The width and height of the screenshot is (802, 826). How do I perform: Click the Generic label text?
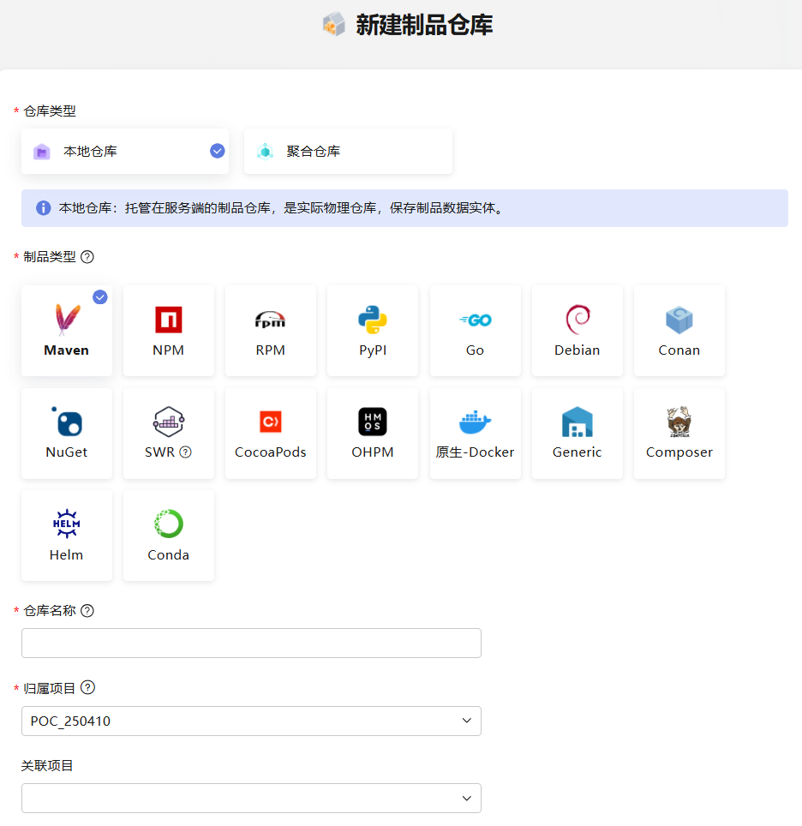(x=577, y=452)
